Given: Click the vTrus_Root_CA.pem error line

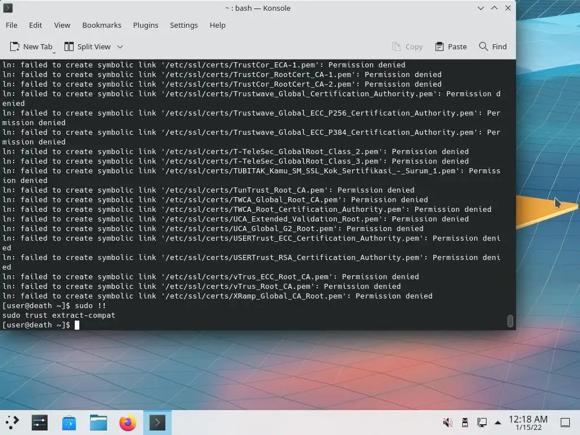Looking at the screenshot, I should [202, 286].
